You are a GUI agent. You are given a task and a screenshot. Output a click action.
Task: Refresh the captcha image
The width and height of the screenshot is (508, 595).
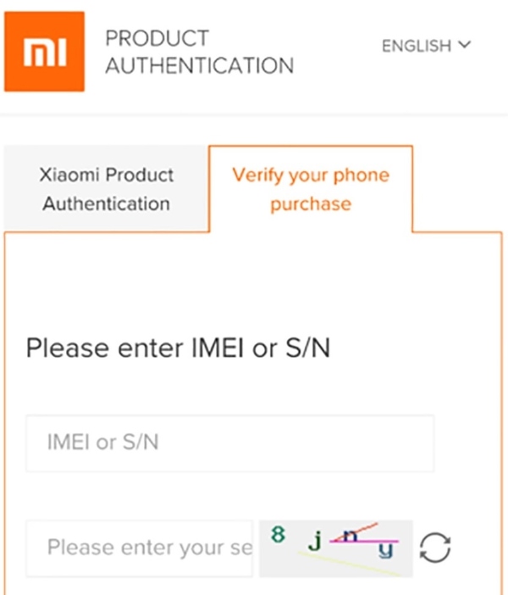(x=435, y=548)
